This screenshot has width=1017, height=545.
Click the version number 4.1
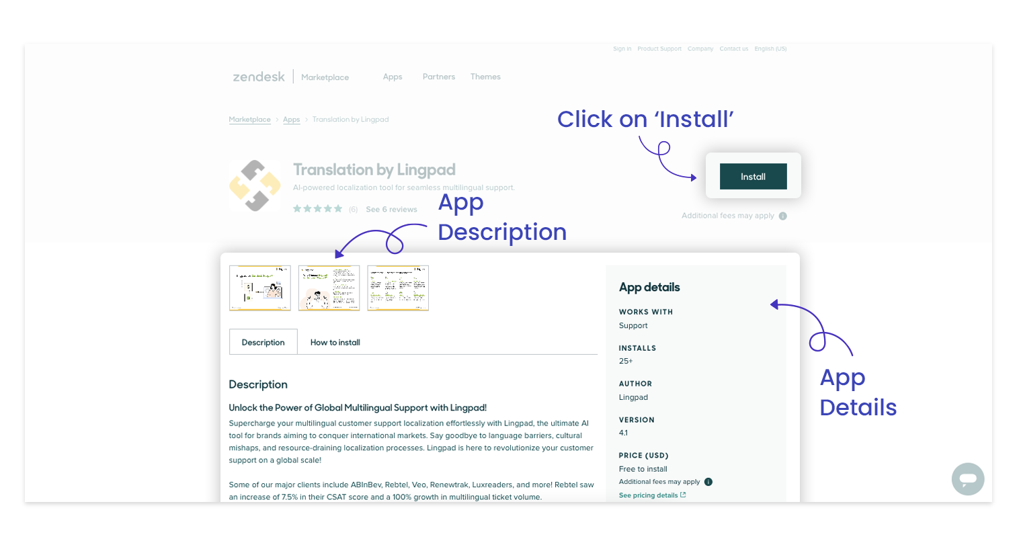623,433
